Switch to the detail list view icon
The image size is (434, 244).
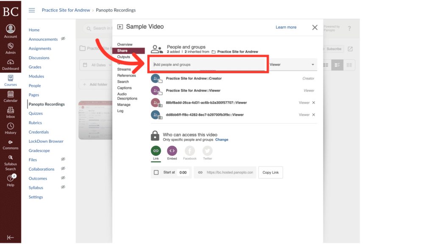[337, 65]
